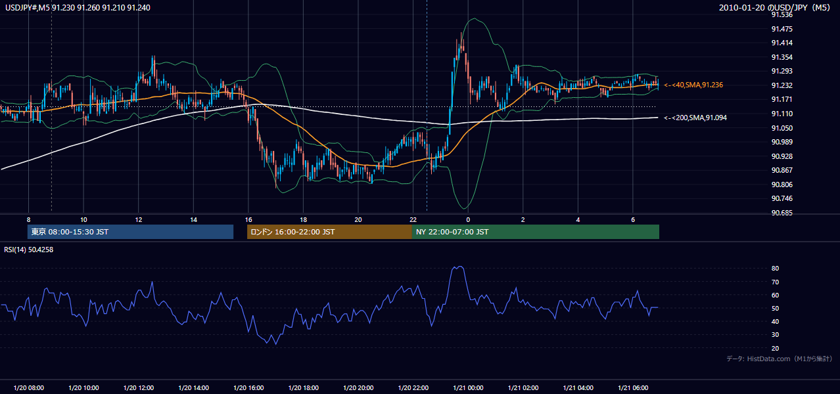This screenshot has height=394, width=840.
Task: Click price axis value 90.867
Action: (x=782, y=170)
